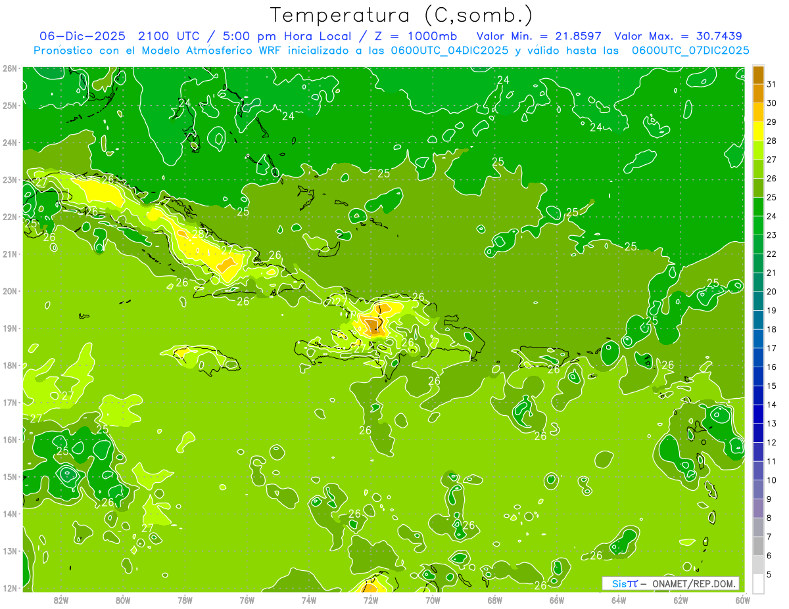The image size is (789, 609).
Task: Click the legend value "8"
Action: click(769, 518)
